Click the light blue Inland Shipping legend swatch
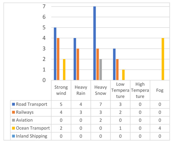 click(x=14, y=136)
